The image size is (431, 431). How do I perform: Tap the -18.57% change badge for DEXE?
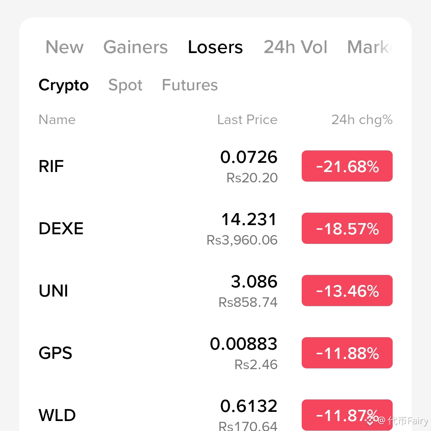pos(347,228)
